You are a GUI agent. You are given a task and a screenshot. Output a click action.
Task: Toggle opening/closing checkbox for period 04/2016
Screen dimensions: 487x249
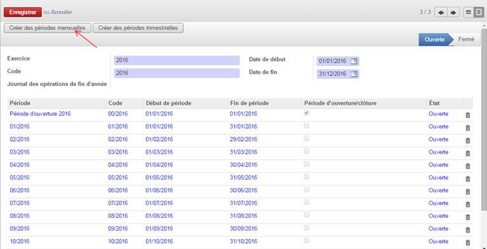(x=306, y=164)
